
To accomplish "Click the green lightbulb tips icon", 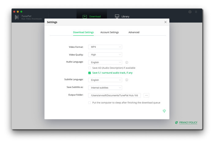I will click(164, 111).
